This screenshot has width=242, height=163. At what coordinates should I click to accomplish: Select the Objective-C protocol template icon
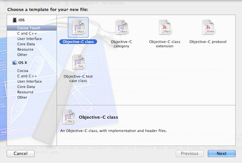208,29
